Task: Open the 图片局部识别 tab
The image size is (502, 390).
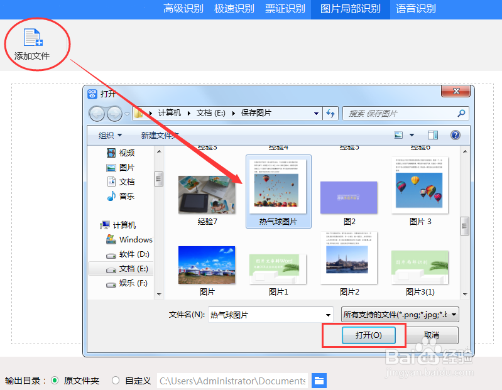Action: pyautogui.click(x=350, y=9)
